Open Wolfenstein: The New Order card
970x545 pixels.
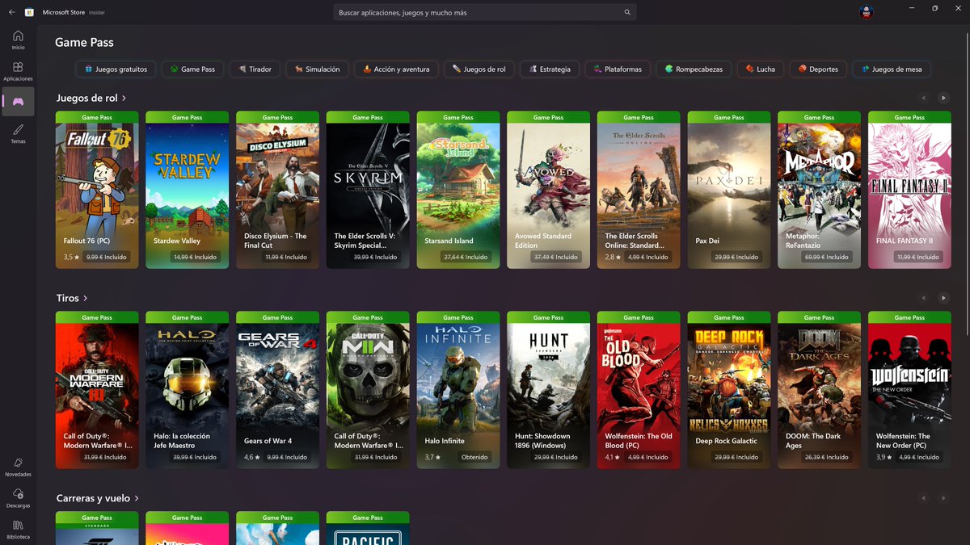pos(909,391)
